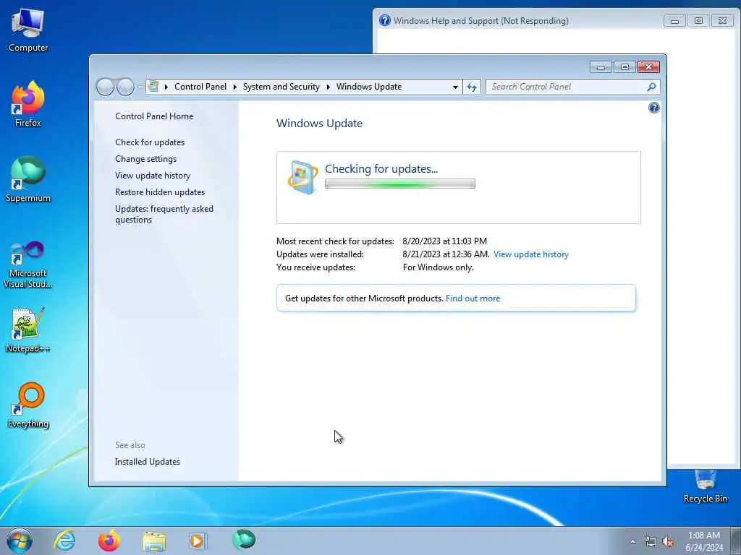The image size is (741, 555).
Task: Open the clock showing 1:08 AM
Action: click(704, 541)
